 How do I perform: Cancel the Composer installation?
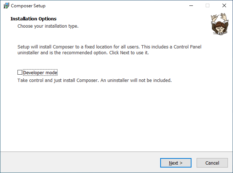(212, 163)
